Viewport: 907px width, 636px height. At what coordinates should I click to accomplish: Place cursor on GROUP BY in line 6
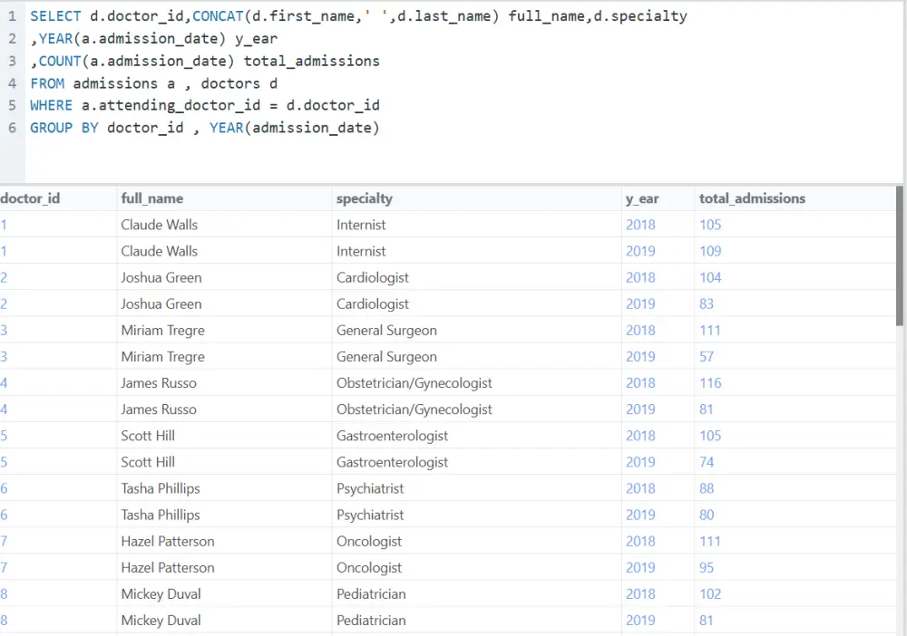tap(63, 128)
